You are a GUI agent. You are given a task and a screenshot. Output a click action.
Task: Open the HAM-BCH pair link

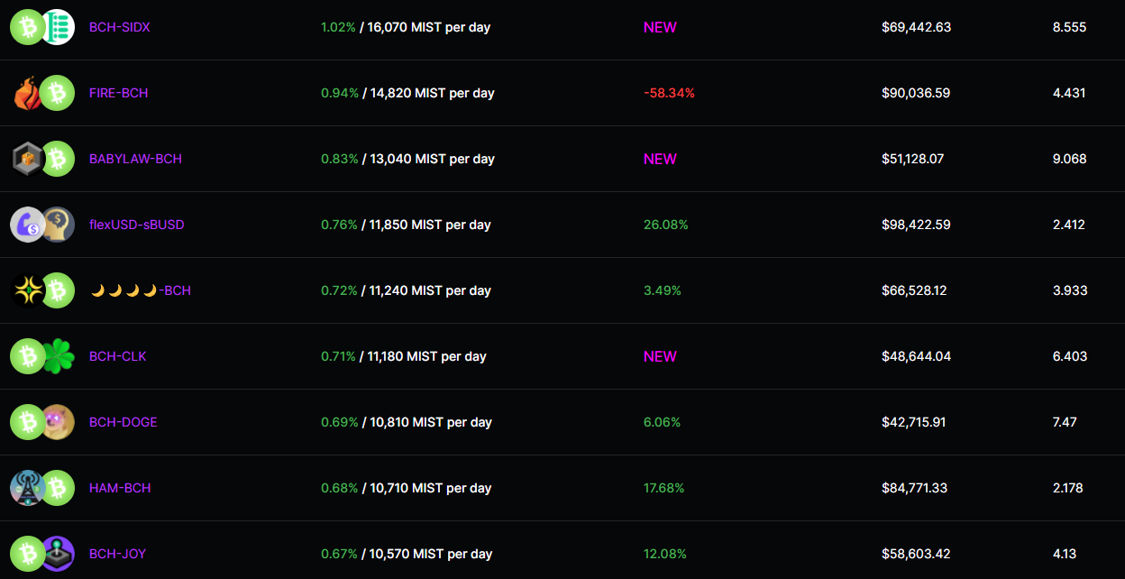point(120,488)
